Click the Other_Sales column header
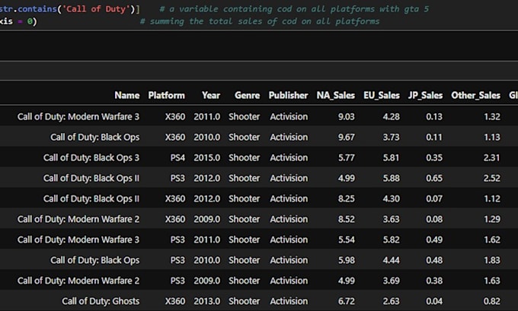Image resolution: width=518 pixels, height=311 pixels. tap(475, 95)
